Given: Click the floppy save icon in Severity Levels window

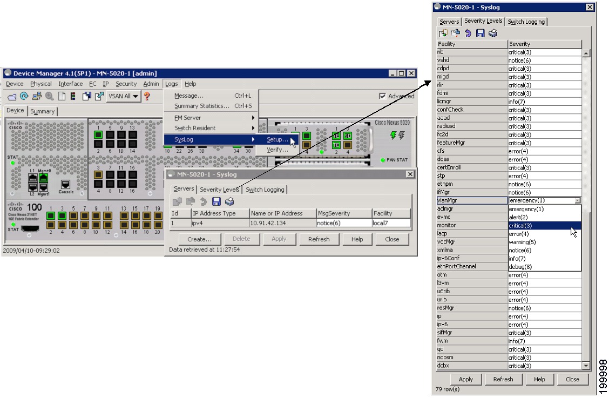Looking at the screenshot, I should coord(481,33).
